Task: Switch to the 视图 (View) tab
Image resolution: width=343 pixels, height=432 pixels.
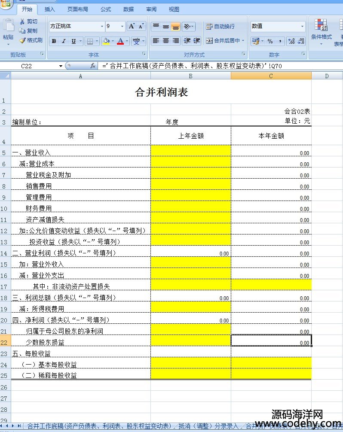Action: (174, 9)
